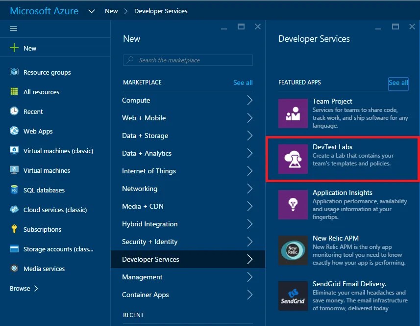Select Management category
420x326 pixels.
point(188,277)
